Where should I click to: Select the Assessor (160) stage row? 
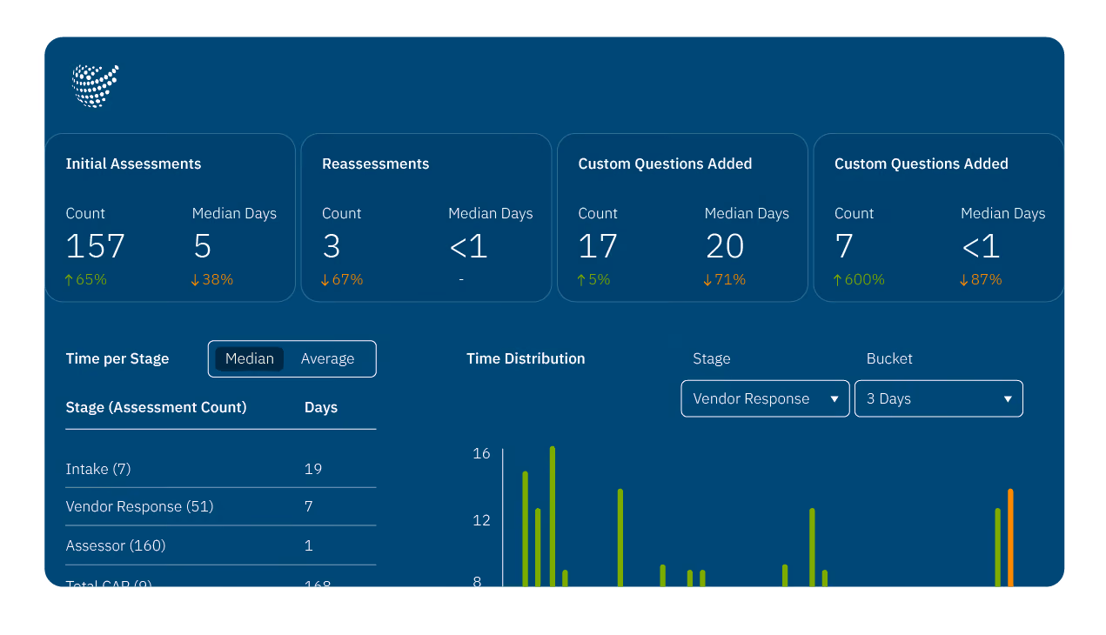click(x=221, y=545)
